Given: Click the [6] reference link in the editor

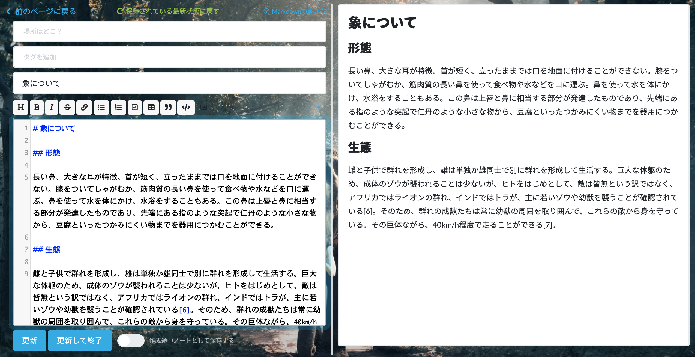Looking at the screenshot, I should pyautogui.click(x=184, y=310).
